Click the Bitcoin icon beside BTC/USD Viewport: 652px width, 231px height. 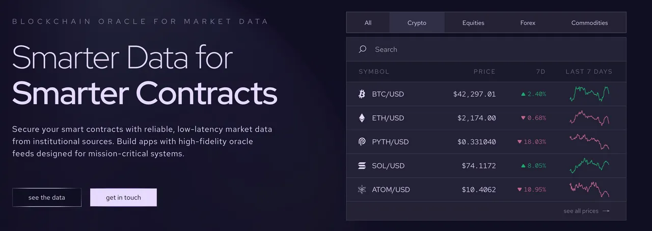click(362, 94)
